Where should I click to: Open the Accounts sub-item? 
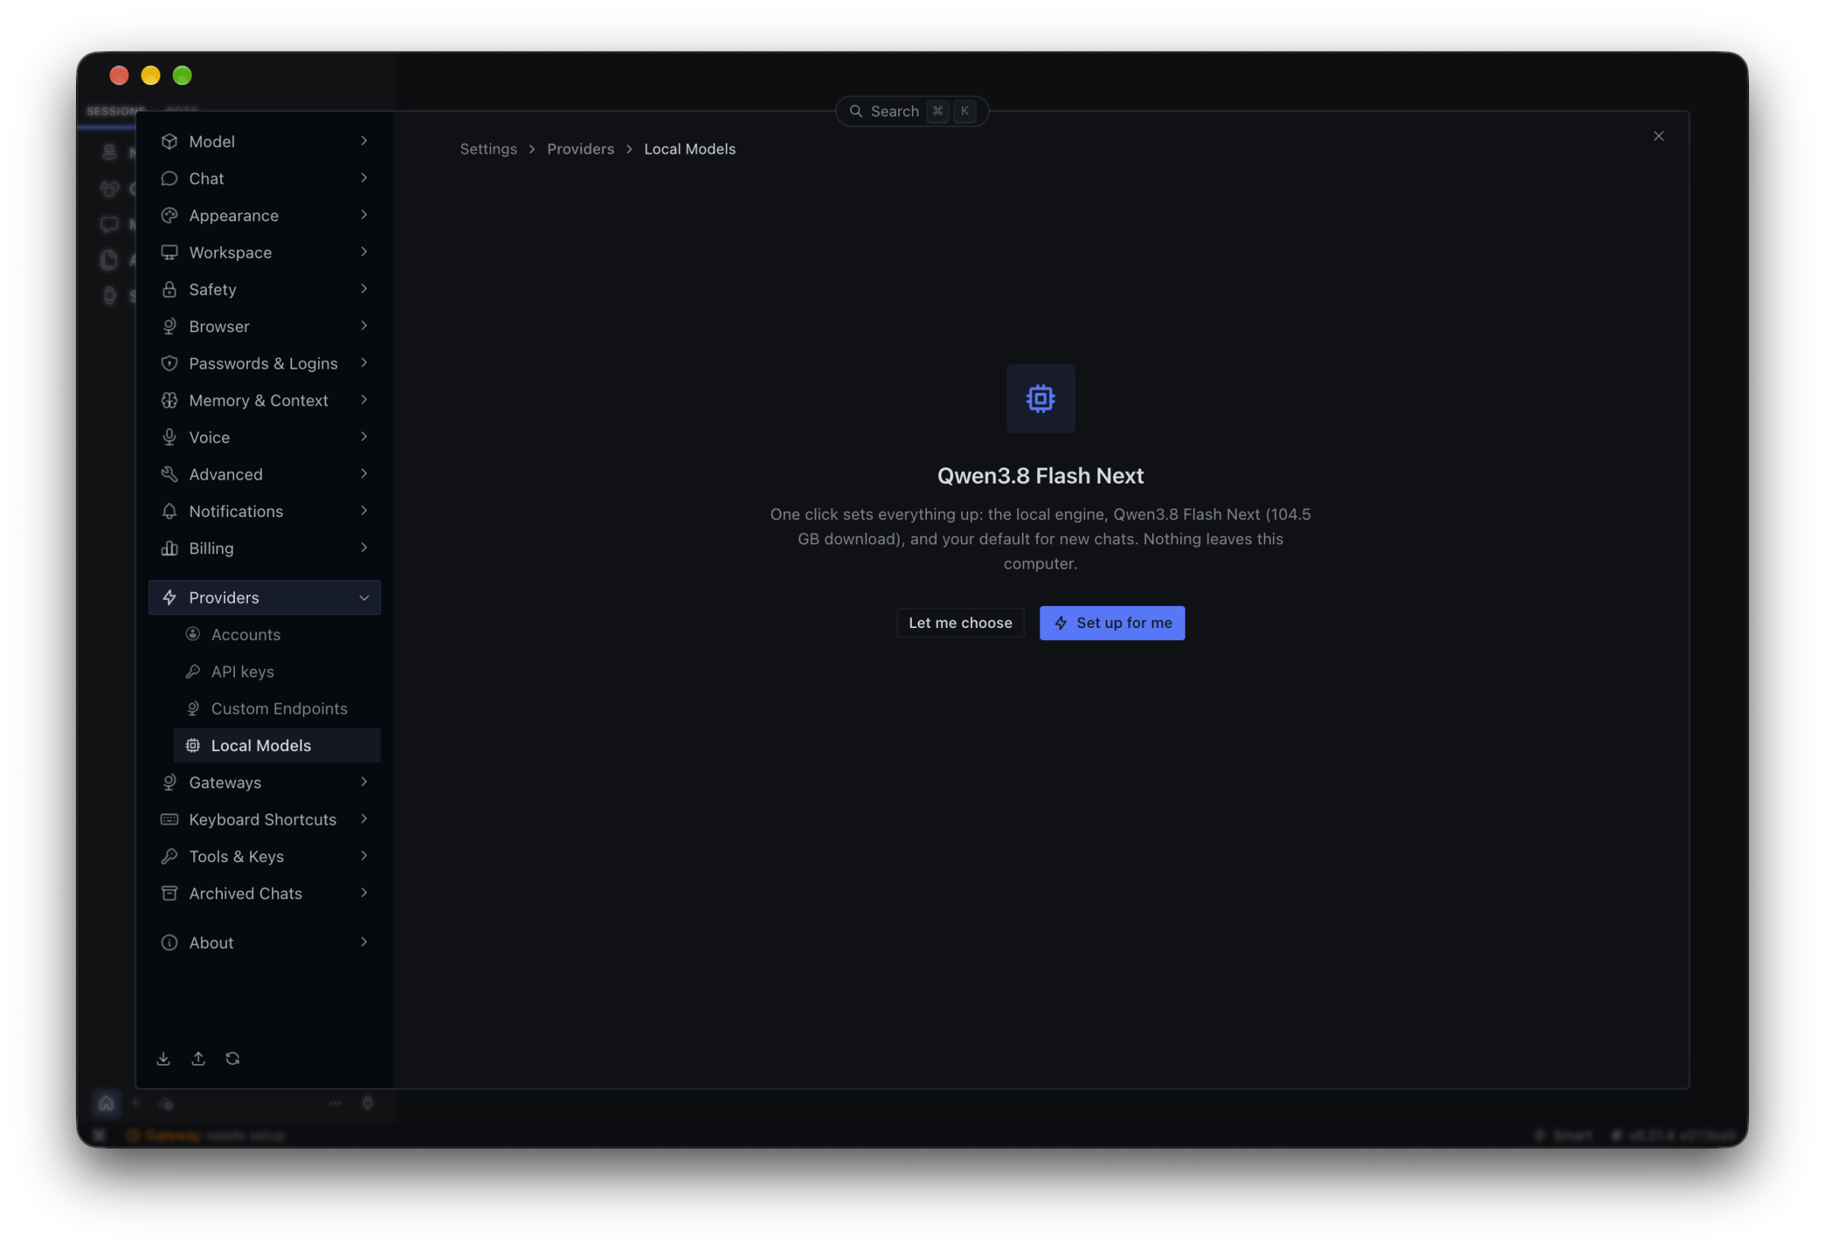tap(277, 634)
